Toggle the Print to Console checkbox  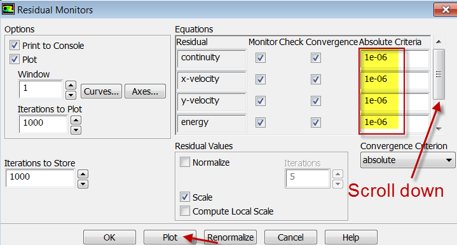pyautogui.click(x=14, y=46)
